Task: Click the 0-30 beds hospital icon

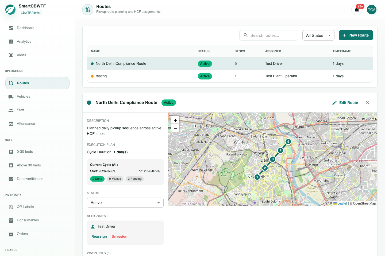Action: 11,152
